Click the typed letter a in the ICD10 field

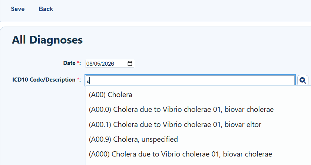point(88,81)
